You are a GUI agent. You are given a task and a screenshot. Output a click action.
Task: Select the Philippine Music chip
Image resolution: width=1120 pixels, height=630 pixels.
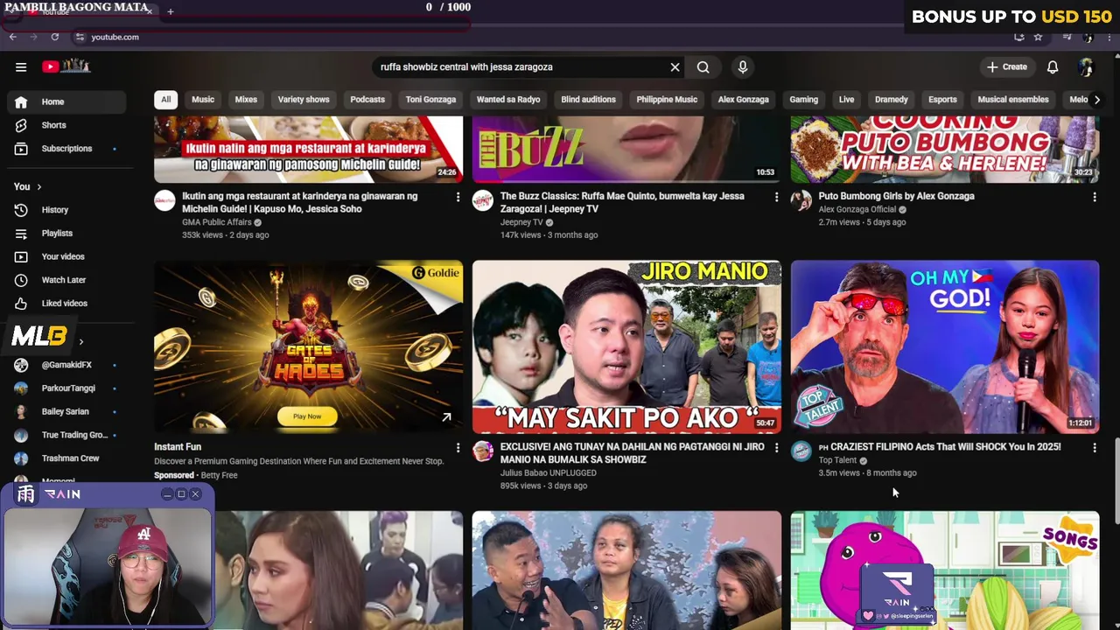tap(667, 100)
